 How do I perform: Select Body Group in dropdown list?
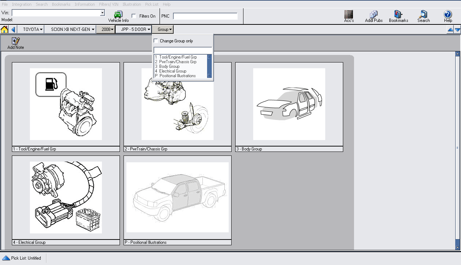click(180, 66)
